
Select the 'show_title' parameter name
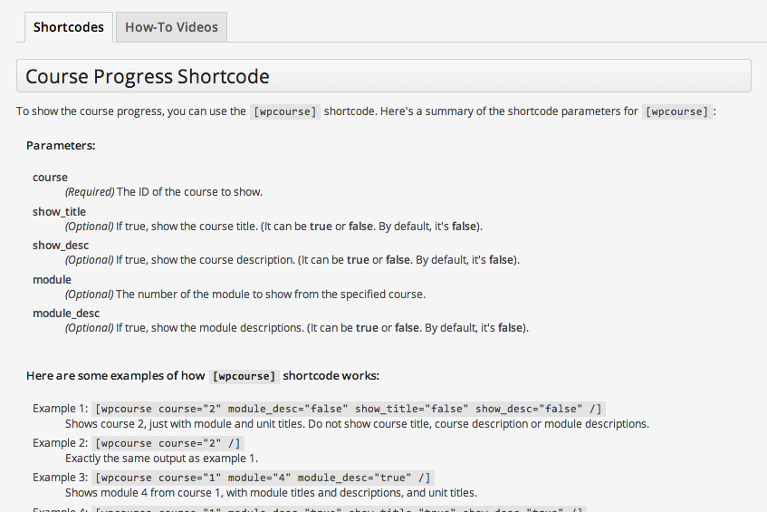click(59, 211)
